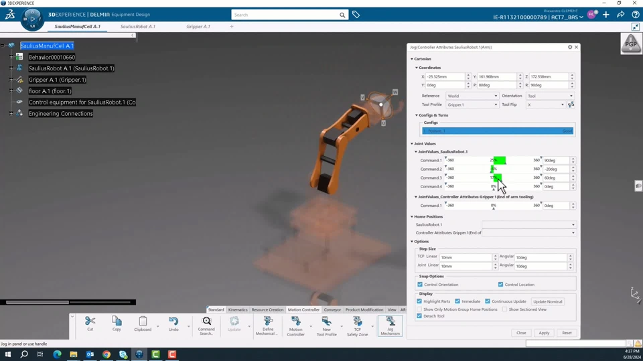Screen dimensions: 643x361
Task: Open the 3D compass play button
Action: coord(32,19)
